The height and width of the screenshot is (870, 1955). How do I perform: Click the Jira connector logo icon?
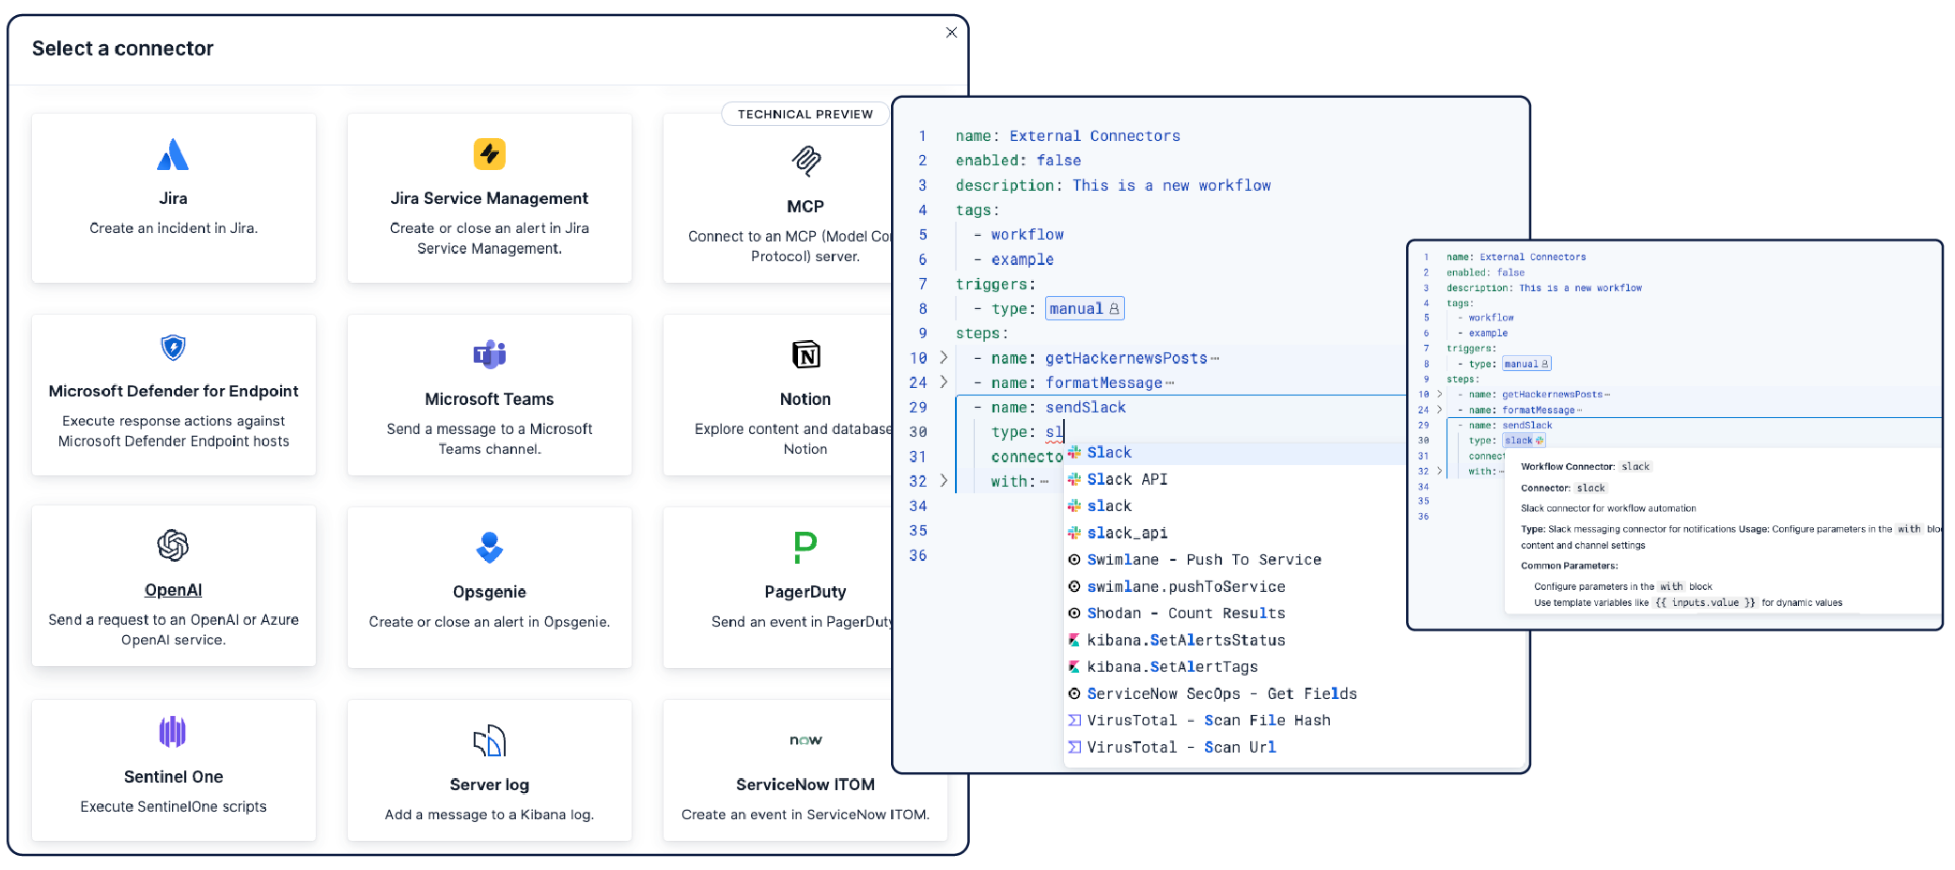point(173,155)
